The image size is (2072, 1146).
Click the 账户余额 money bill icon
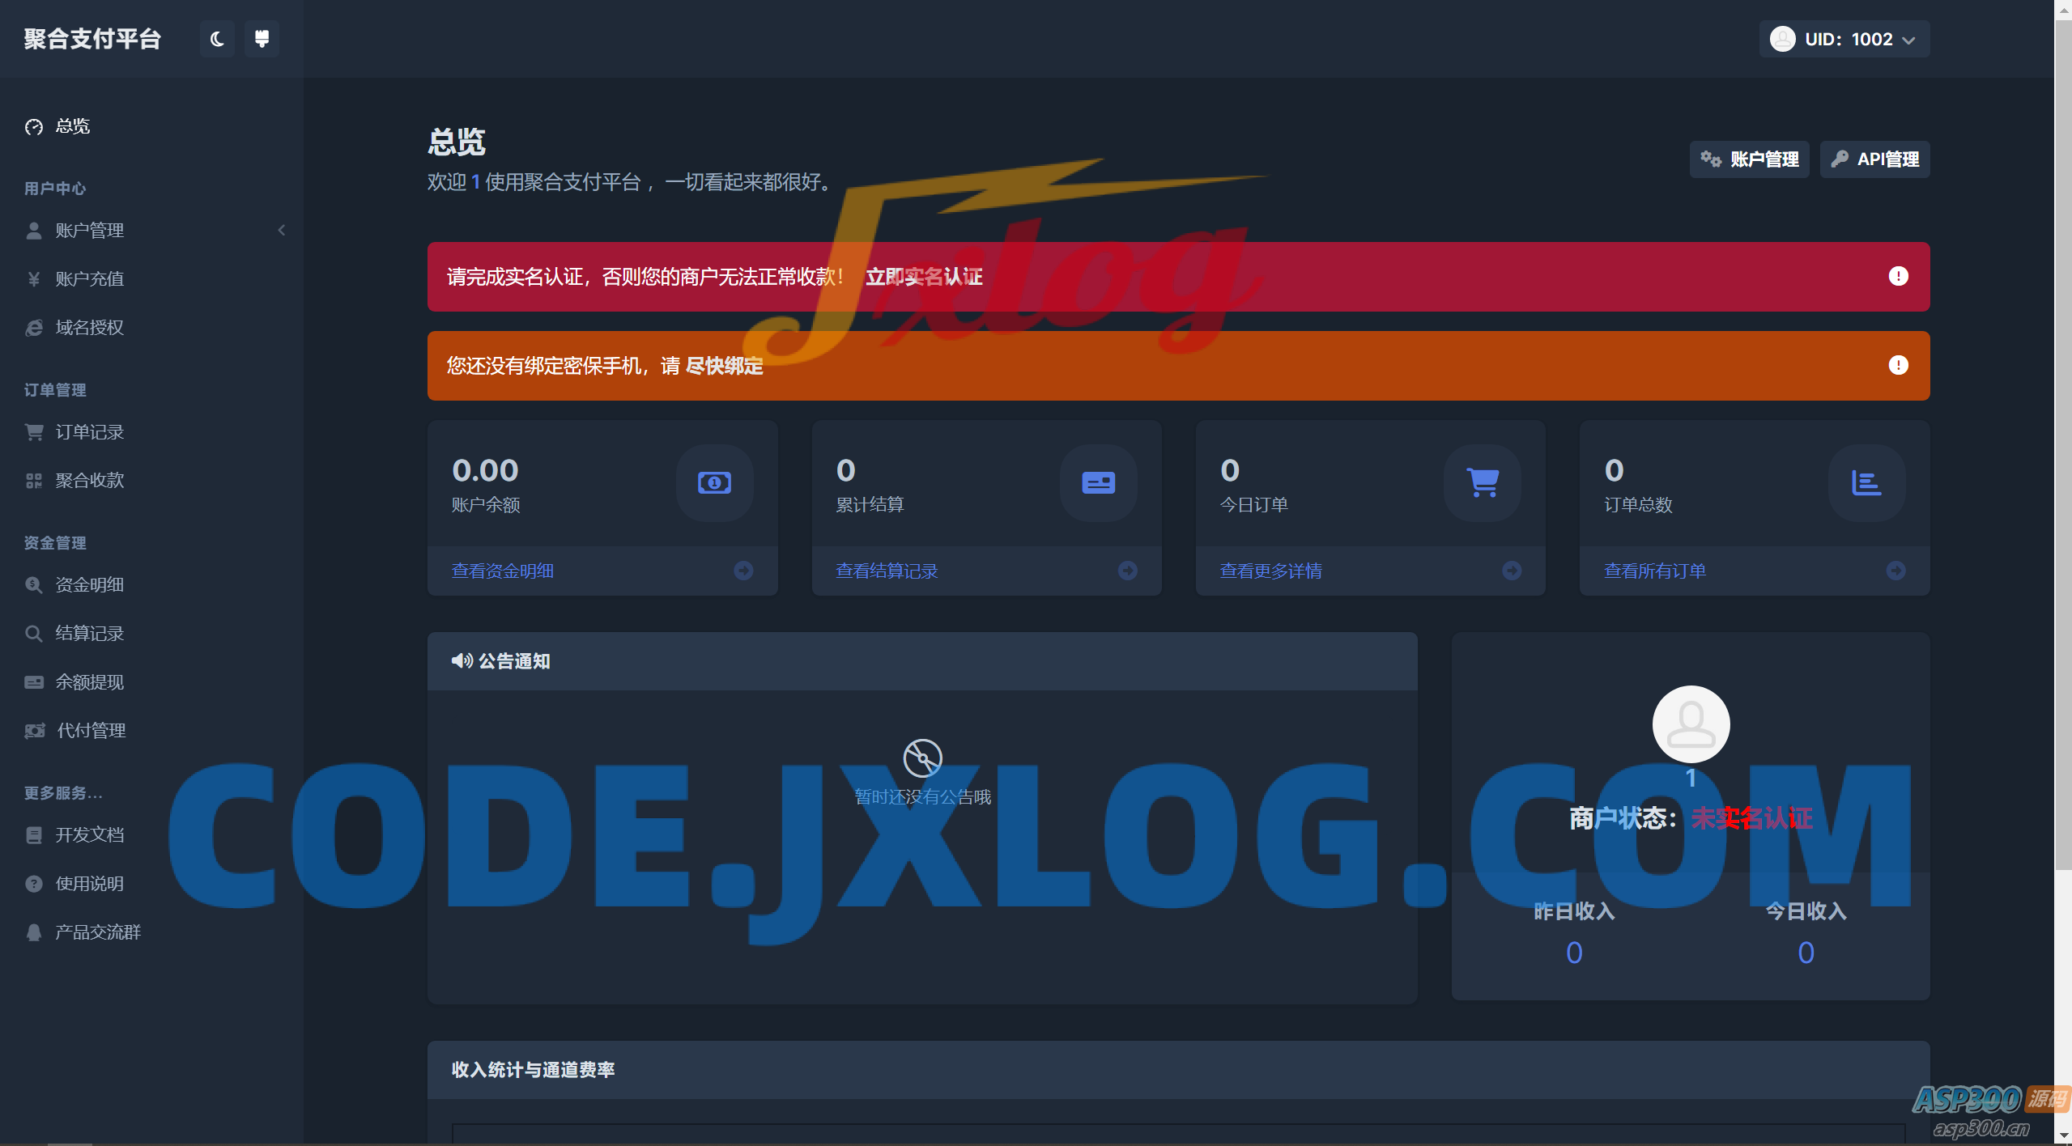714,483
